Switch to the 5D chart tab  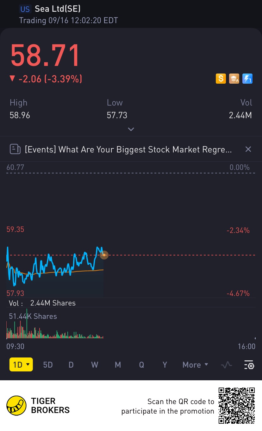coord(48,365)
